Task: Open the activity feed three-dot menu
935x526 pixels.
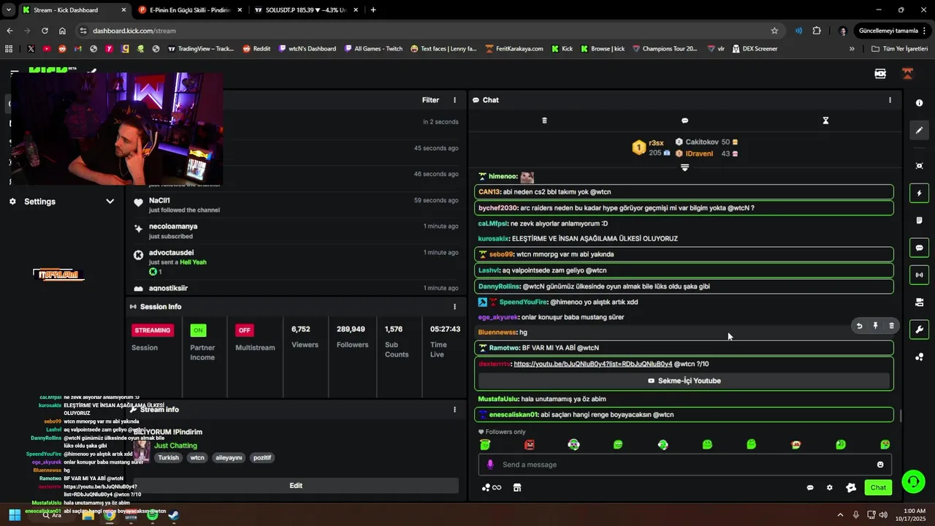Action: [x=454, y=100]
